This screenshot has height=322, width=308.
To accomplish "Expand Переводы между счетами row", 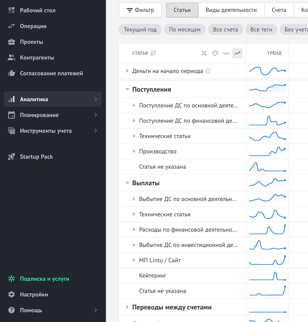I will click(127, 307).
